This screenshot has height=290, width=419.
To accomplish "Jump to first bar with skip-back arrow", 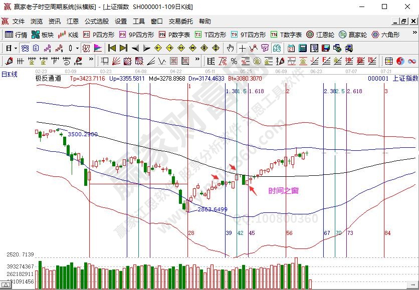I will pyautogui.click(x=111, y=48).
